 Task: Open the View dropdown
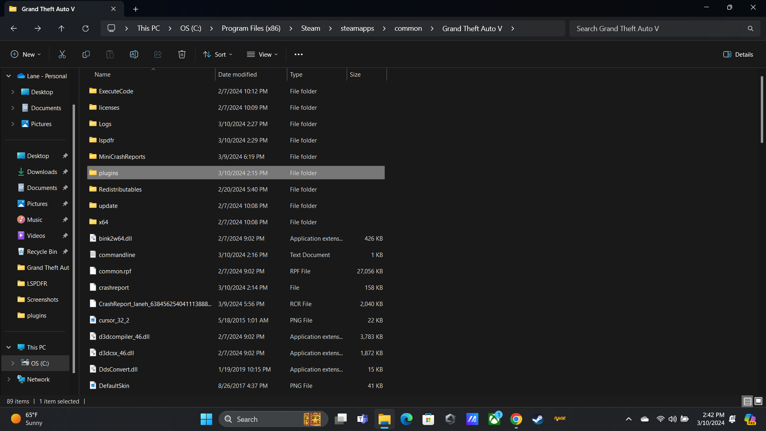262,54
